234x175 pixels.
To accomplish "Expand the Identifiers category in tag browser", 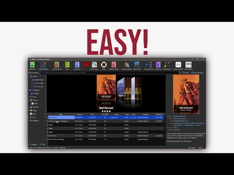I will pos(29,121).
